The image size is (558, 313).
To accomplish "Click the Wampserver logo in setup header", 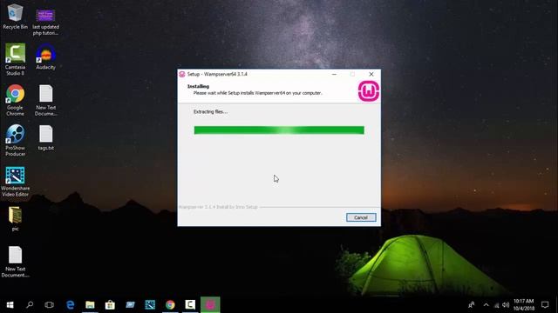I will [x=369, y=91].
